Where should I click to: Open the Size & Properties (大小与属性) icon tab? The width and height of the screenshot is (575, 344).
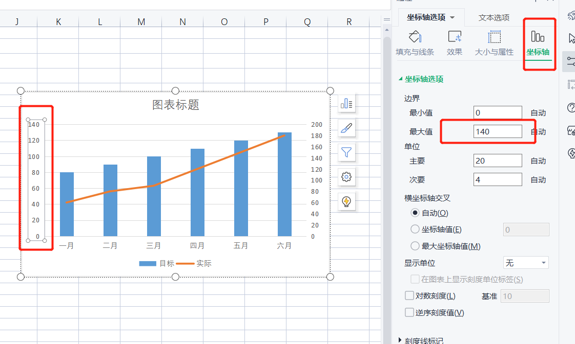click(x=494, y=43)
